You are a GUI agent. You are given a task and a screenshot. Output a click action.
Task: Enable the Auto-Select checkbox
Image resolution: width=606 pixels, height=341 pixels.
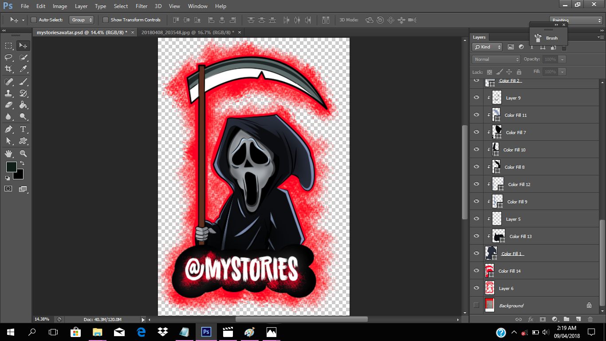[x=34, y=20]
